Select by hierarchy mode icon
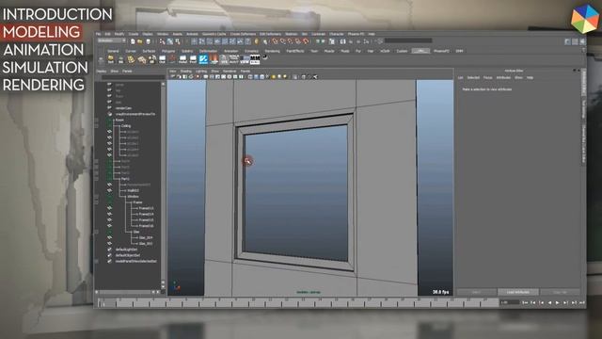Image resolution: width=602 pixels, height=339 pixels. tap(163, 41)
